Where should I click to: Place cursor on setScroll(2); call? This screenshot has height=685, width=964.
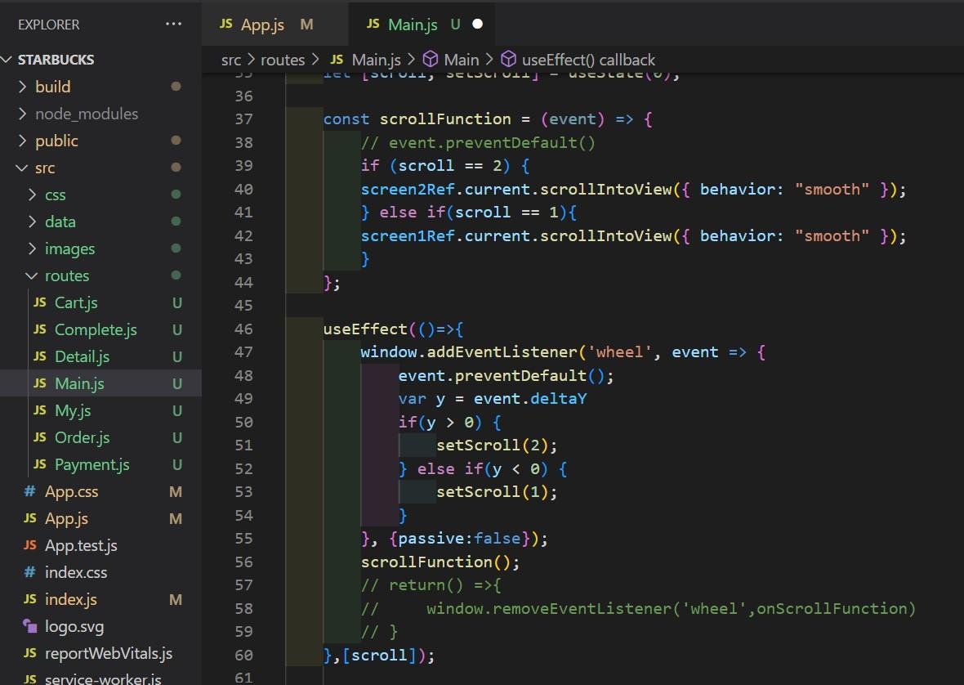(497, 445)
